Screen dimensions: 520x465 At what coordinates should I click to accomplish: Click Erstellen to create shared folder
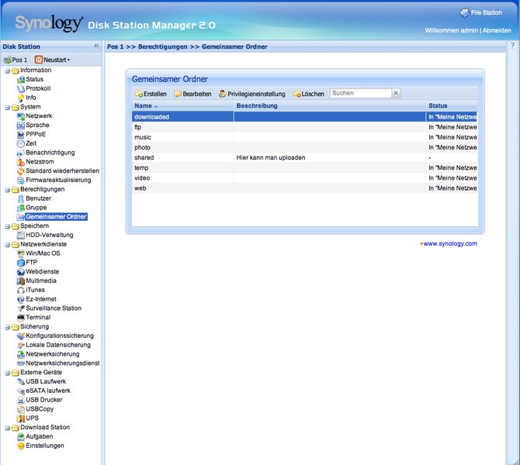click(x=151, y=94)
